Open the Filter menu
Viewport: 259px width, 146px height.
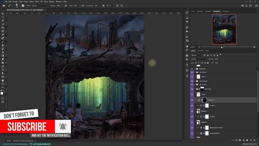tap(37, 2)
